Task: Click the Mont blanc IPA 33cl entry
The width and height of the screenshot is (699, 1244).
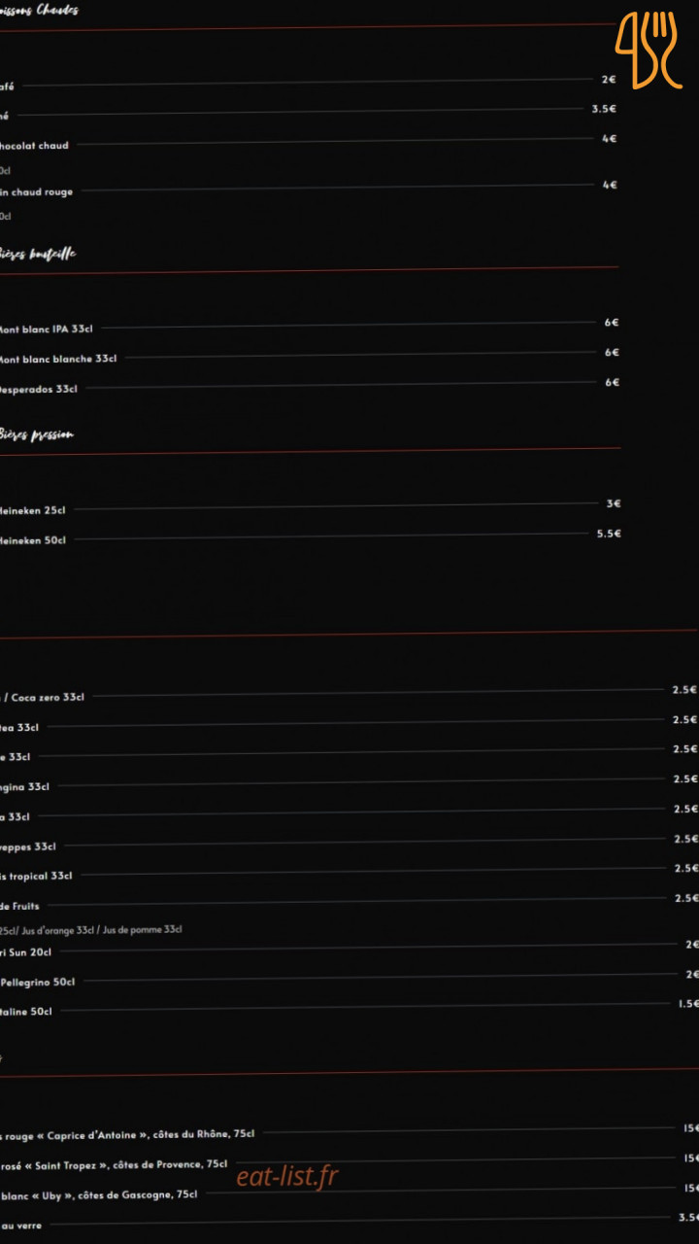Action: click(46, 329)
